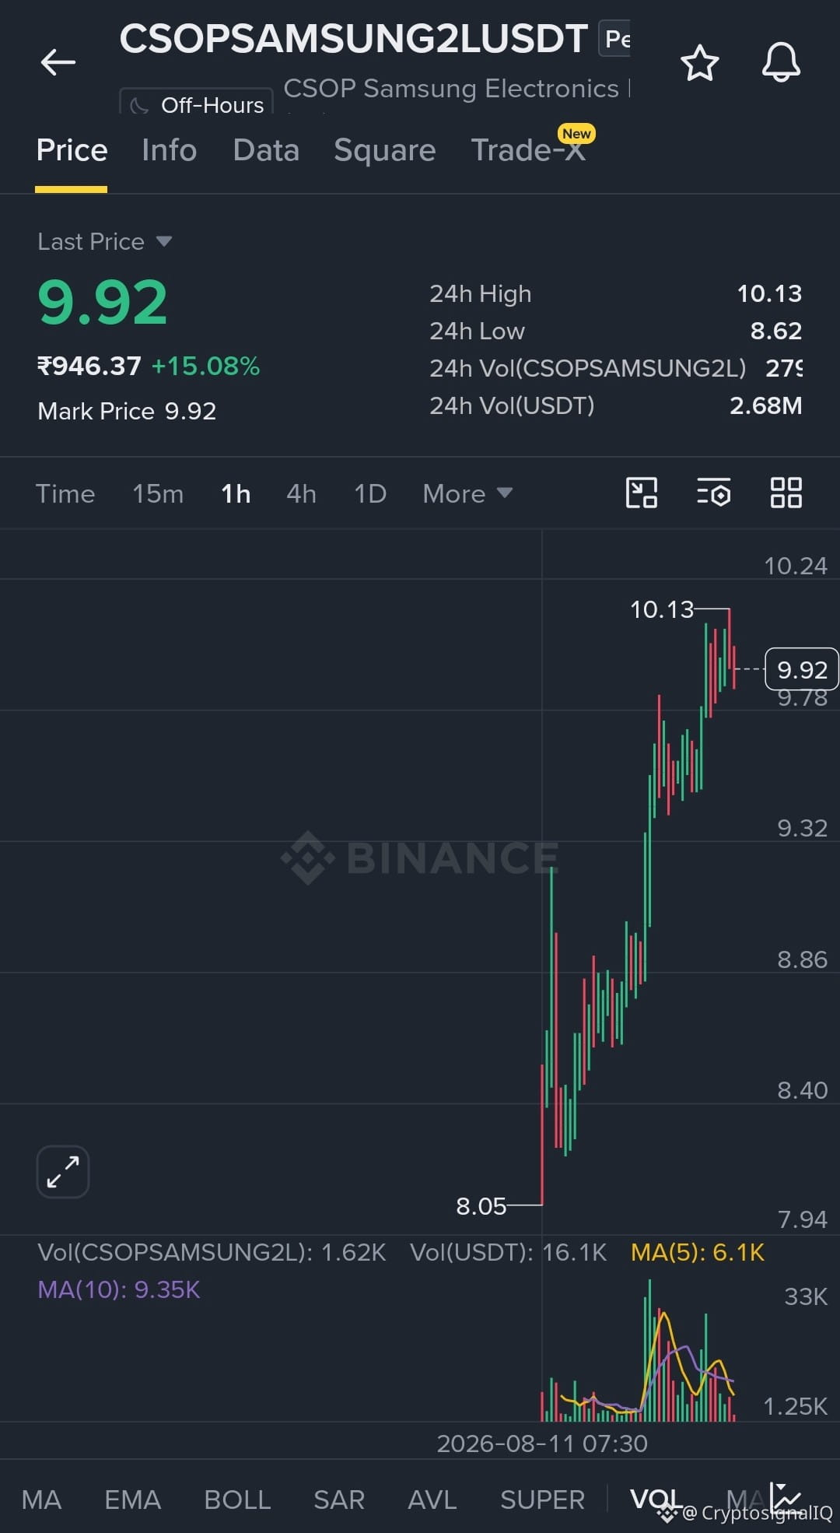
Task: Expand the Last Price dropdown arrow
Action: coord(163,241)
